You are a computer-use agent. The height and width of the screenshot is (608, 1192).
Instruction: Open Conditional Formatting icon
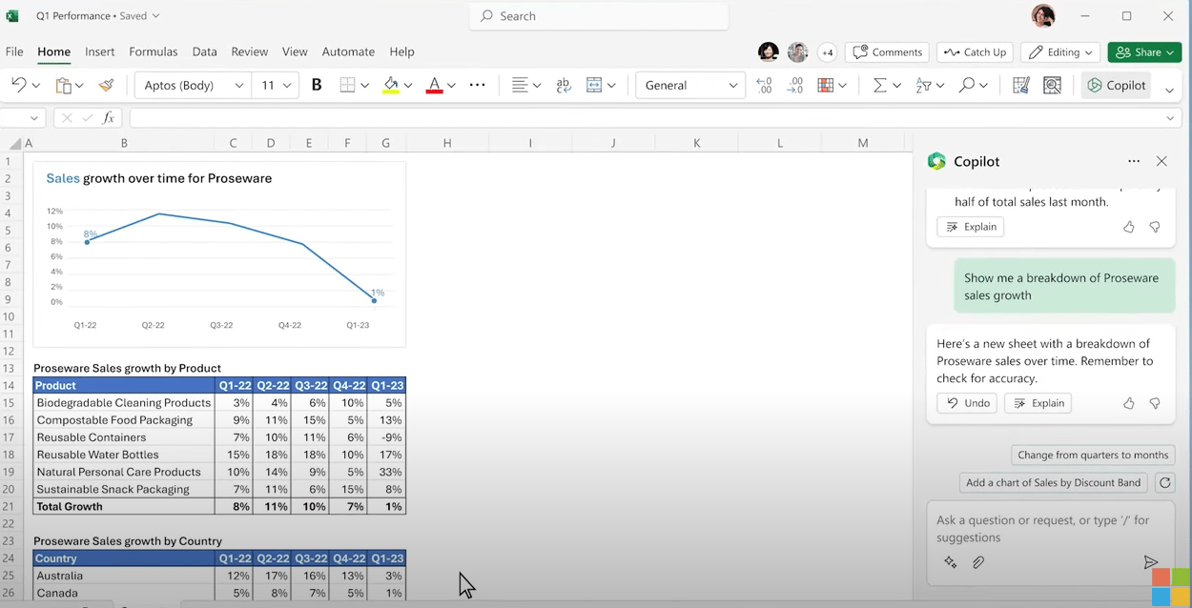coord(826,85)
